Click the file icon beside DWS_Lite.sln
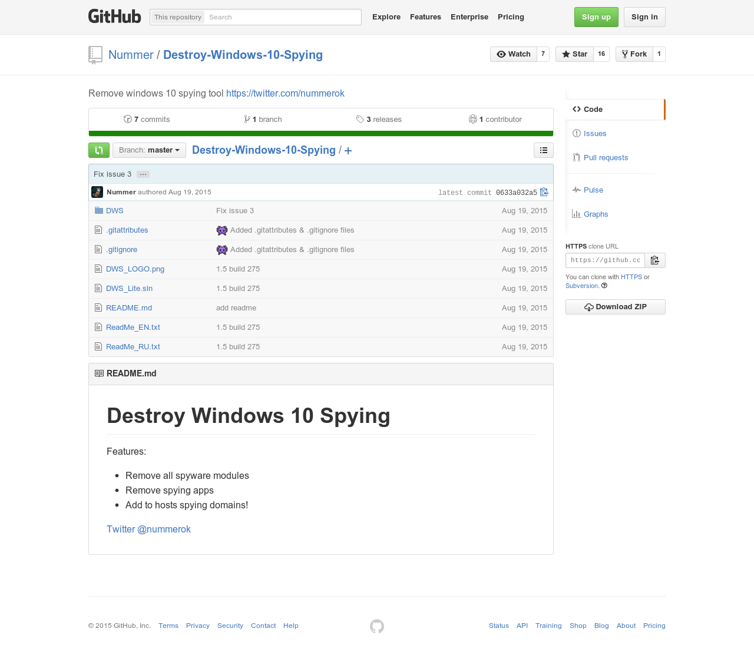This screenshot has width=754, height=655. tap(98, 289)
